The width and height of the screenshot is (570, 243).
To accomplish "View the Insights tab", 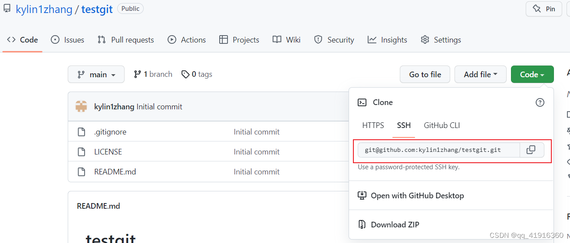I will (x=387, y=40).
